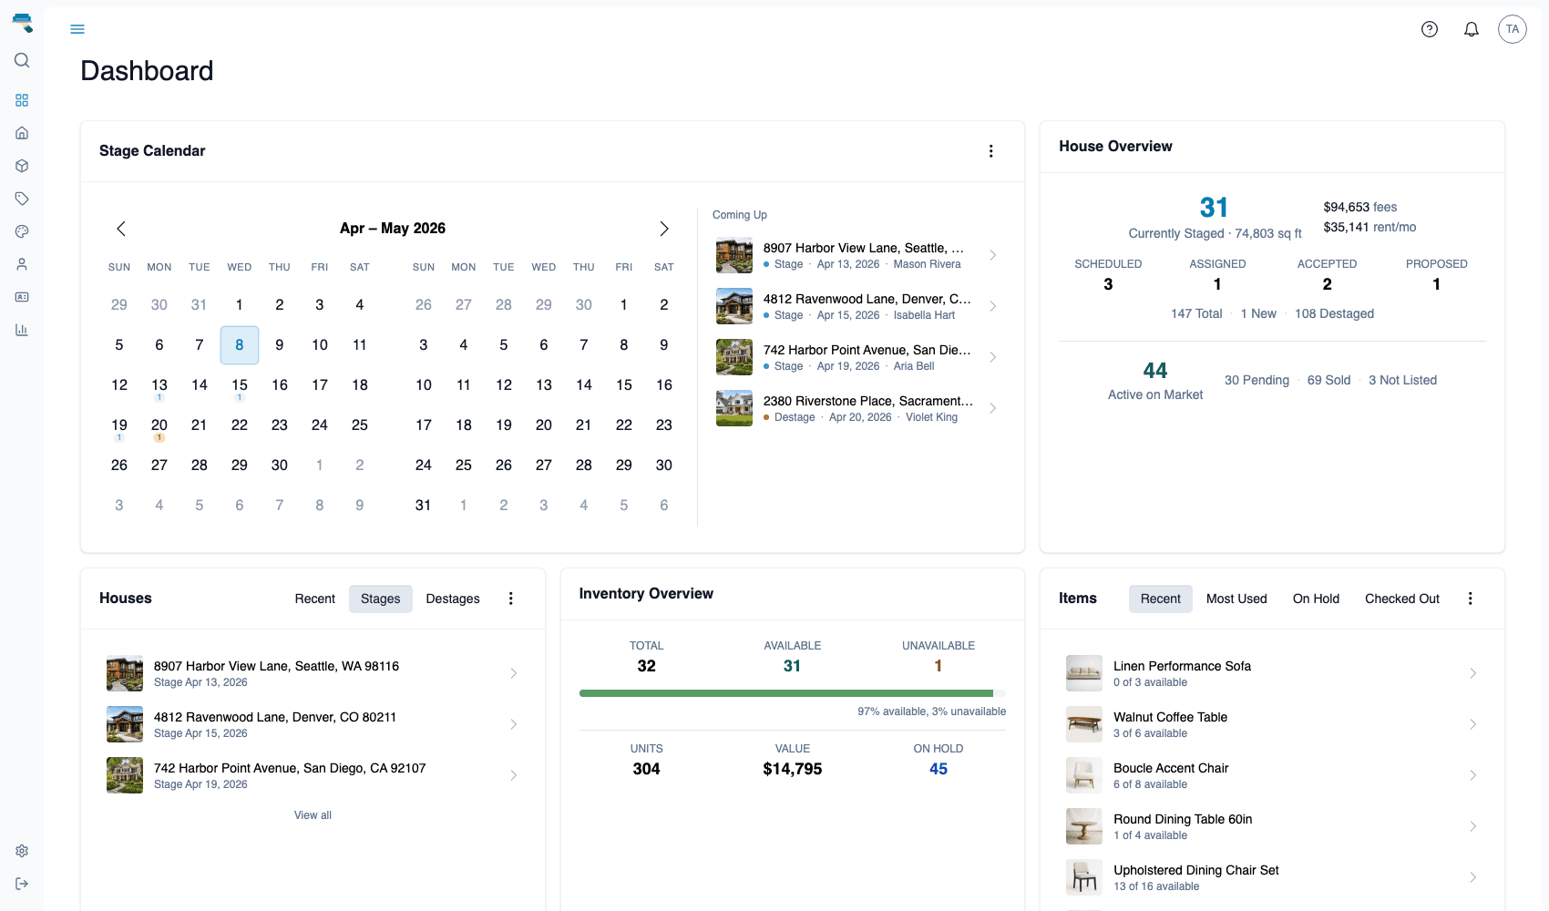This screenshot has height=911, width=1549.
Task: Advance the calendar to the next month
Action: tap(664, 229)
